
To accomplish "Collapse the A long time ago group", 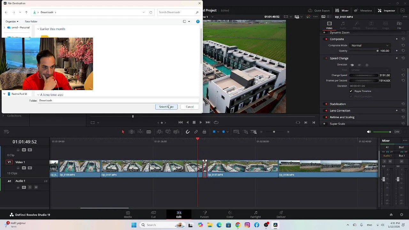I will (38, 95).
